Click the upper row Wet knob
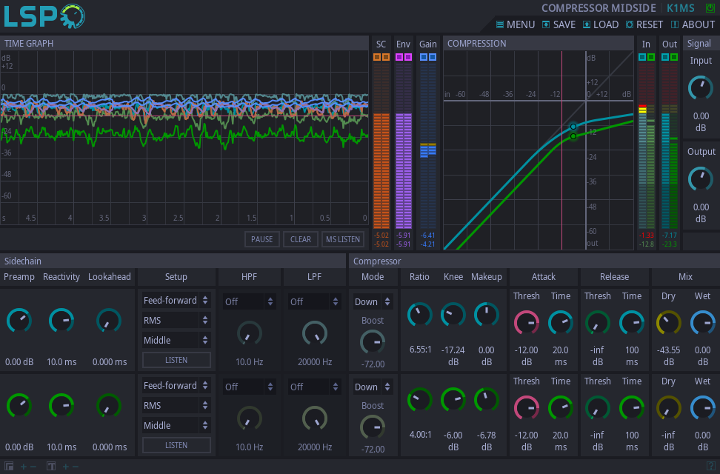Viewport: 720px width, 474px height. [x=702, y=323]
